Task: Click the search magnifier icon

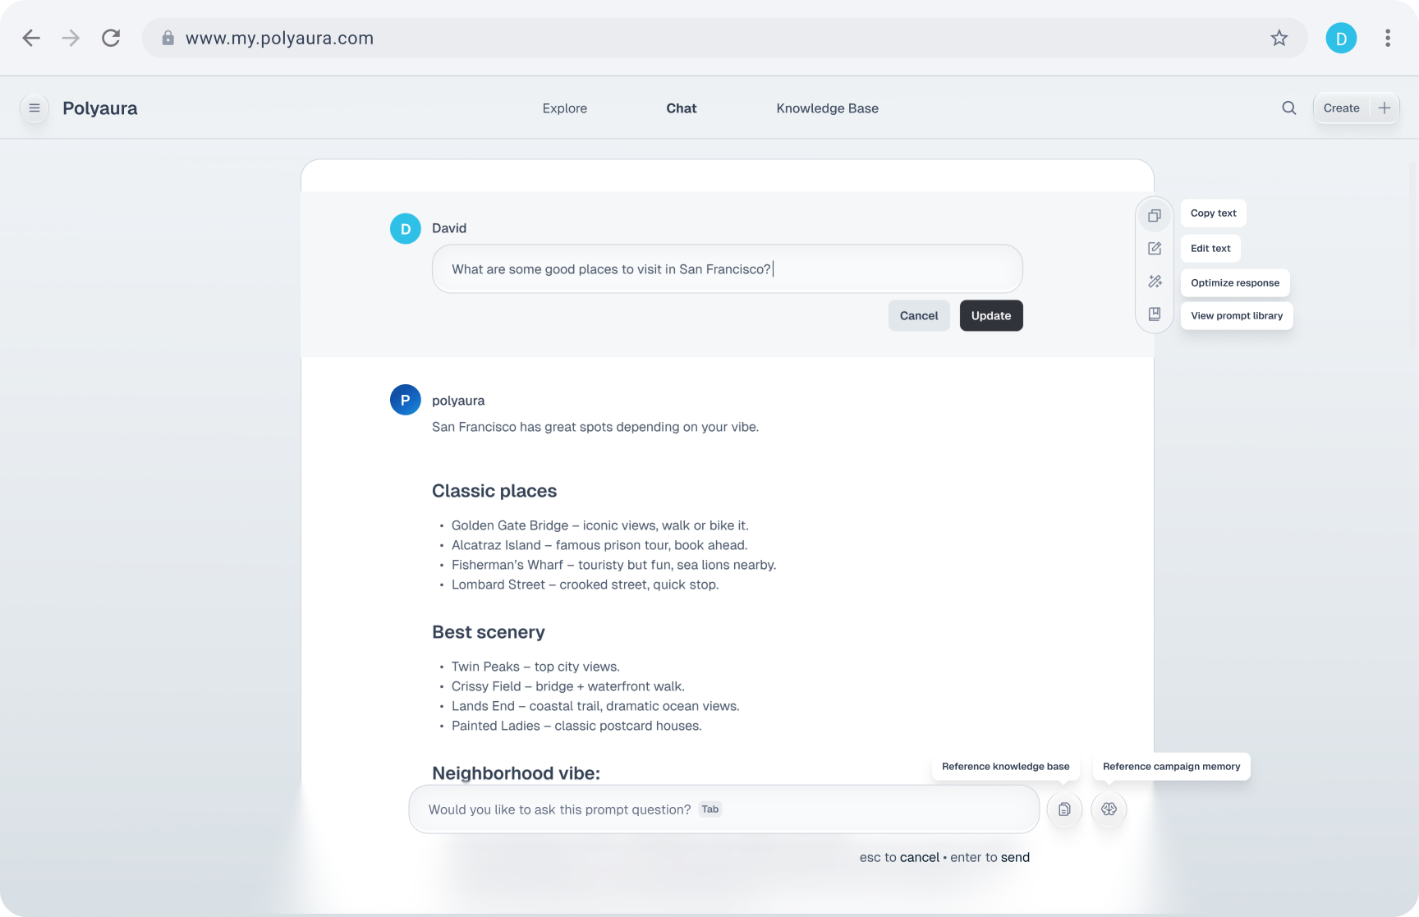Action: 1289,108
